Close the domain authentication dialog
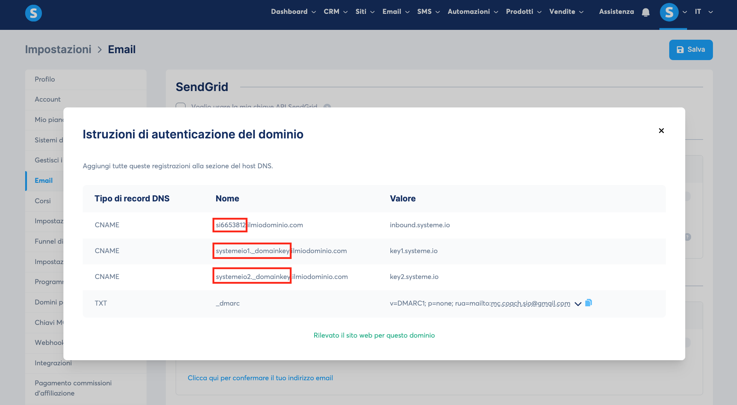Image resolution: width=737 pixels, height=405 pixels. click(x=661, y=130)
